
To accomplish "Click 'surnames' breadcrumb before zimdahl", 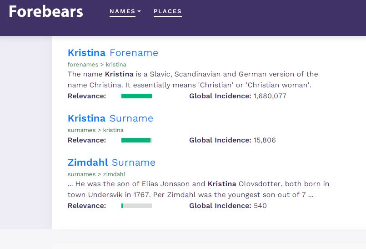I will pyautogui.click(x=81, y=174).
